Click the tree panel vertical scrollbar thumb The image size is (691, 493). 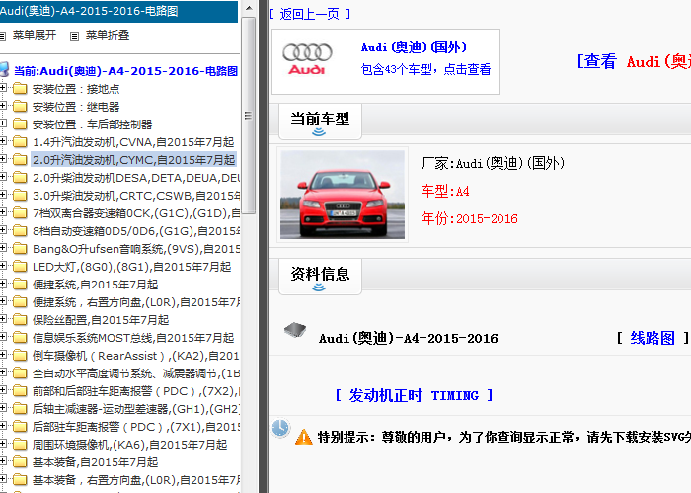(x=249, y=116)
